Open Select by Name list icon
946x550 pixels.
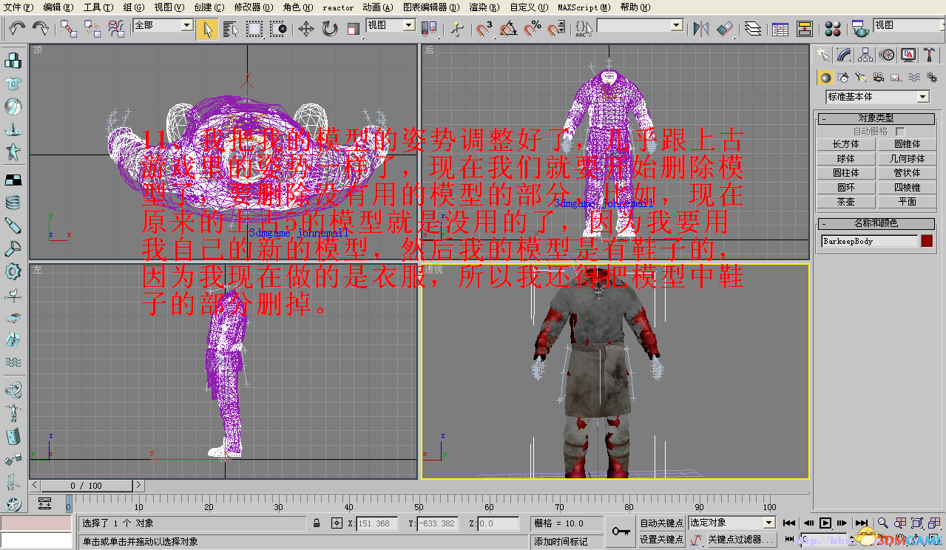point(231,29)
